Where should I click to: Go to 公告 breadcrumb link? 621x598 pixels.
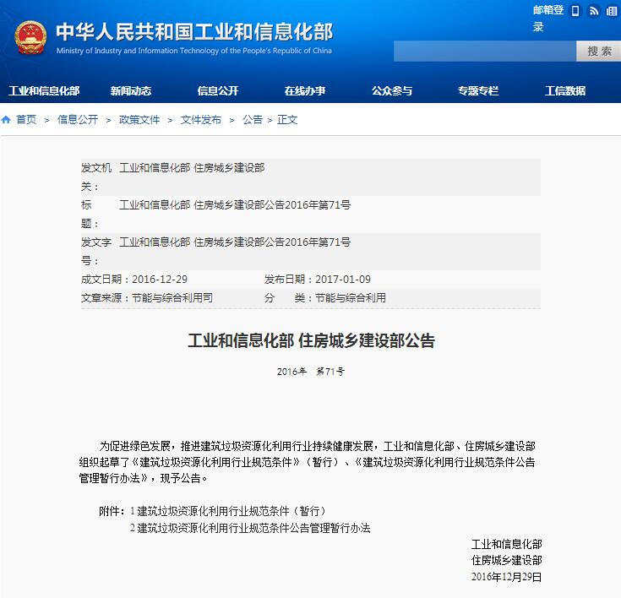253,119
